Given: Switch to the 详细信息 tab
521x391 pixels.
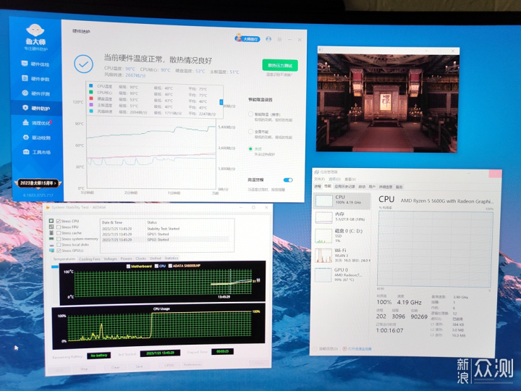Looking at the screenshot, I should click(x=386, y=187).
